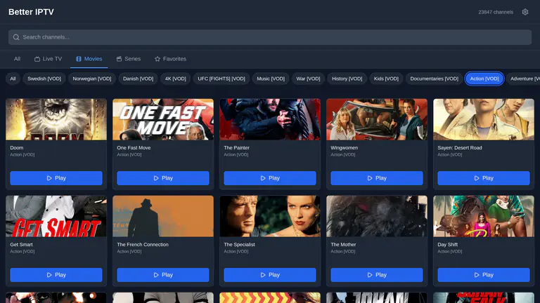Open the Series tab
The width and height of the screenshot is (540, 303).
point(129,59)
